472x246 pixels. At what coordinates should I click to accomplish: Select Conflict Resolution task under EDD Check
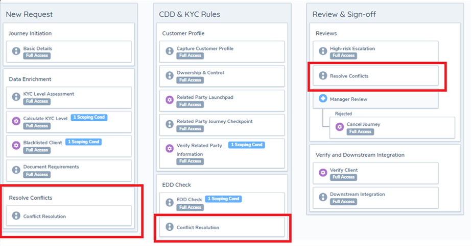point(198,228)
